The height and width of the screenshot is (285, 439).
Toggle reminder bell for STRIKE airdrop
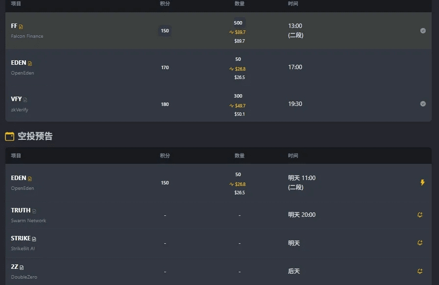click(420, 243)
